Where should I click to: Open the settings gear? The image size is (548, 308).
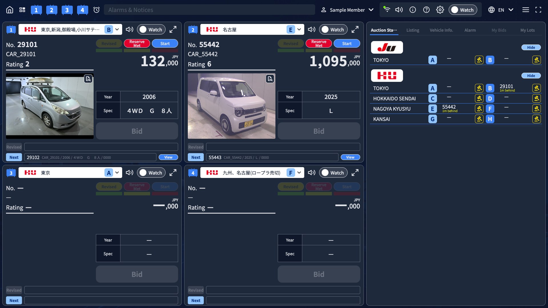coord(440,10)
